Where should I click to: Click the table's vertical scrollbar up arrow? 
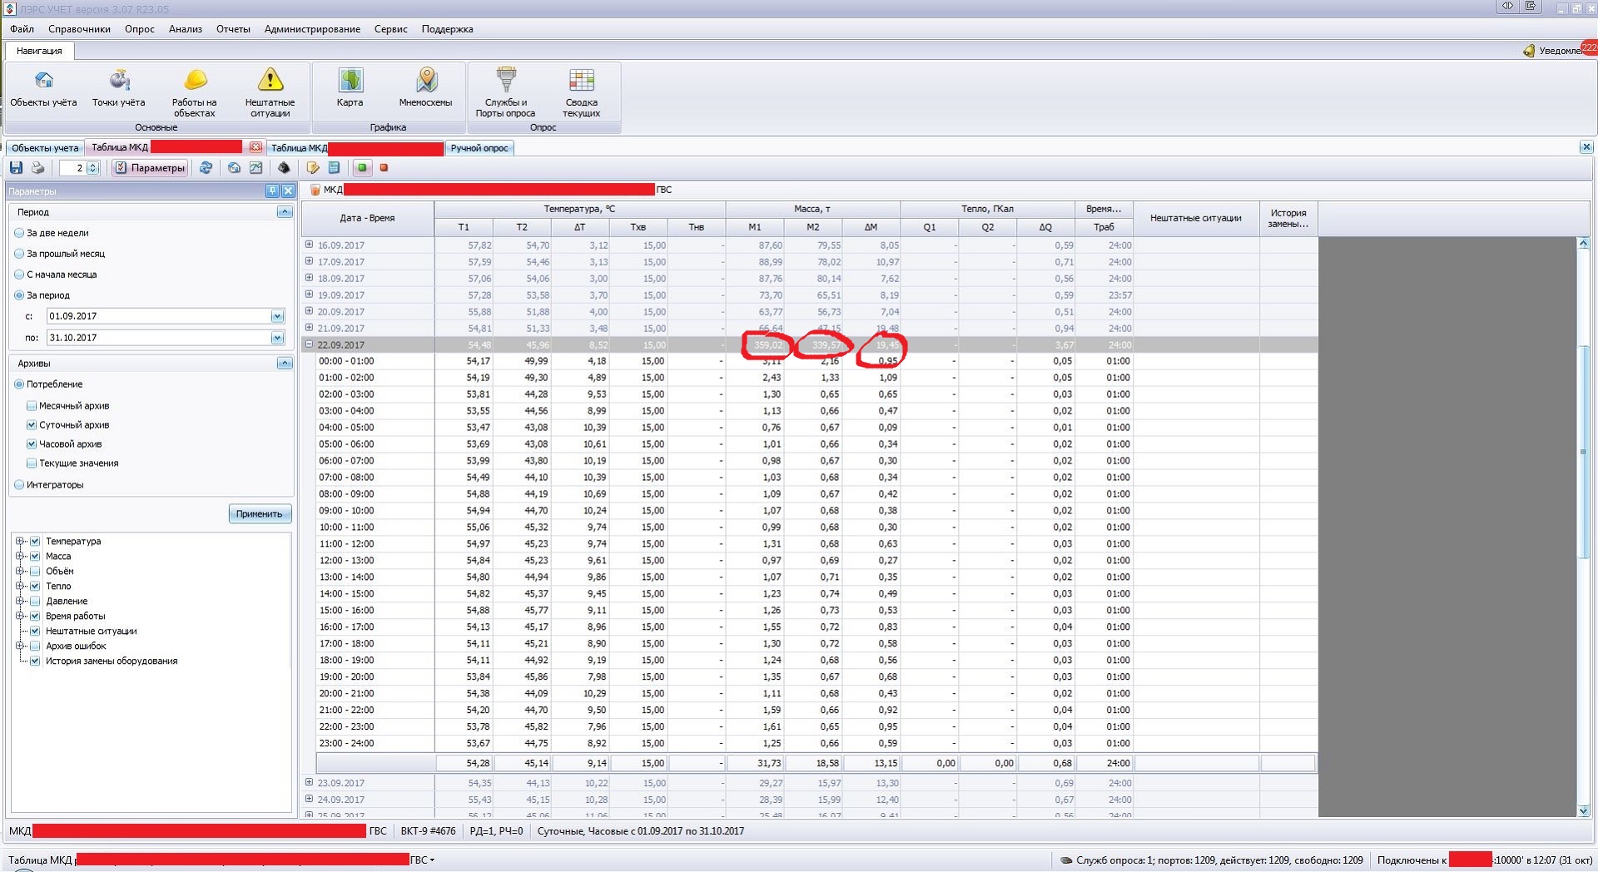pyautogui.click(x=1583, y=244)
